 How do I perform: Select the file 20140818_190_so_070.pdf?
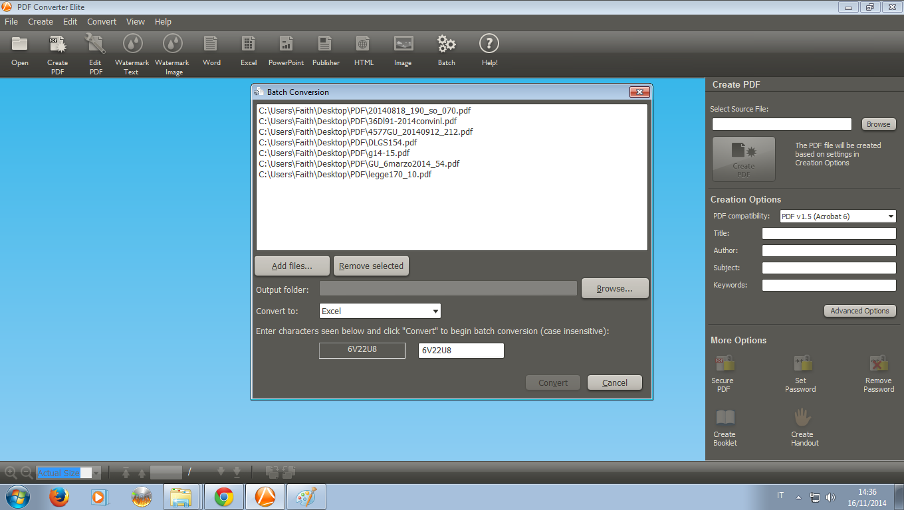tap(365, 111)
